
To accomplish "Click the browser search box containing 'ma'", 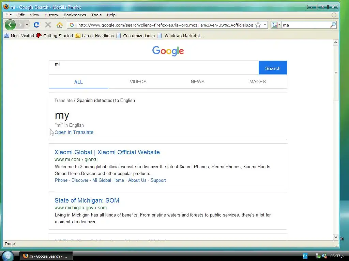I will coord(306,25).
